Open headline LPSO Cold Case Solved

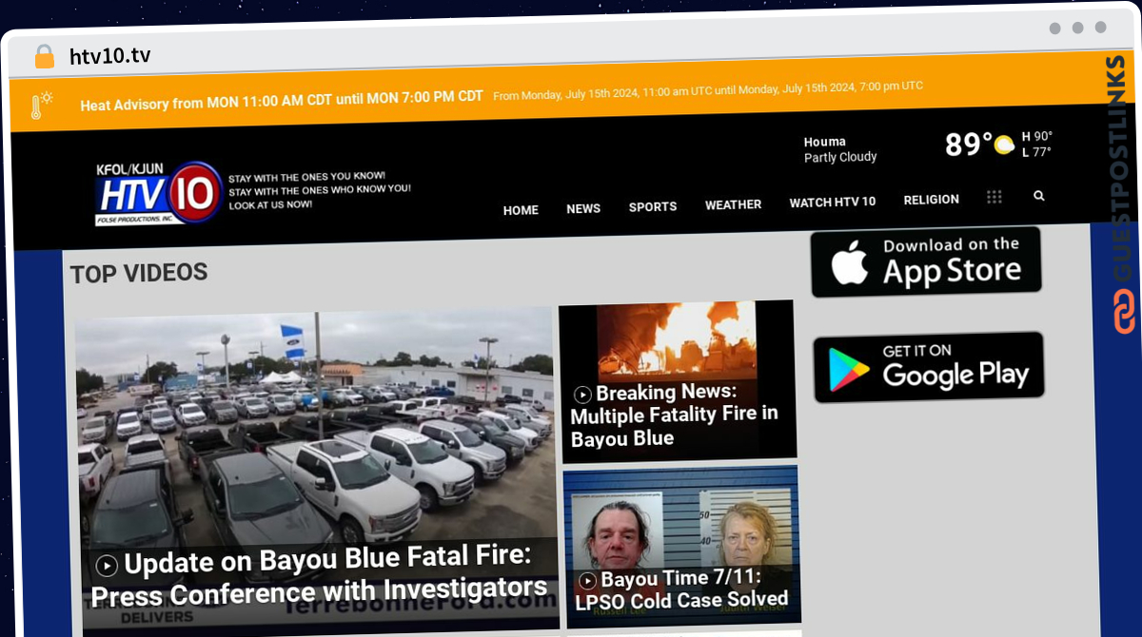[x=681, y=589]
